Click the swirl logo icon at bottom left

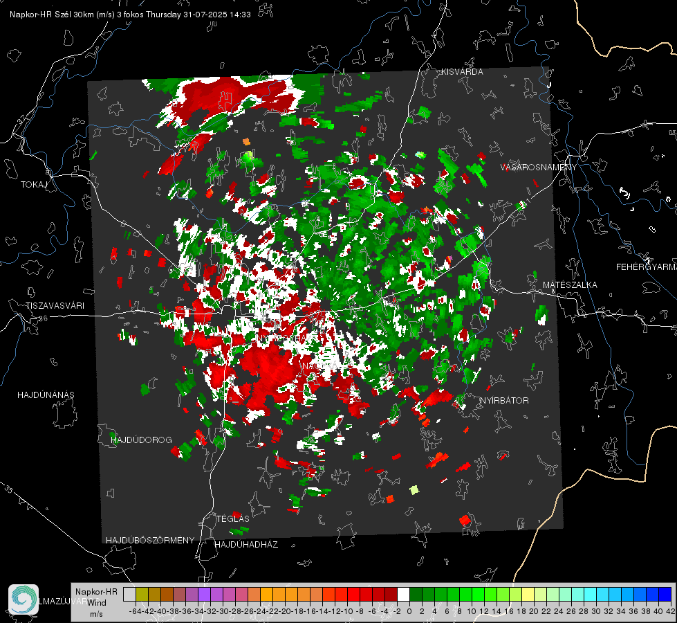24,599
